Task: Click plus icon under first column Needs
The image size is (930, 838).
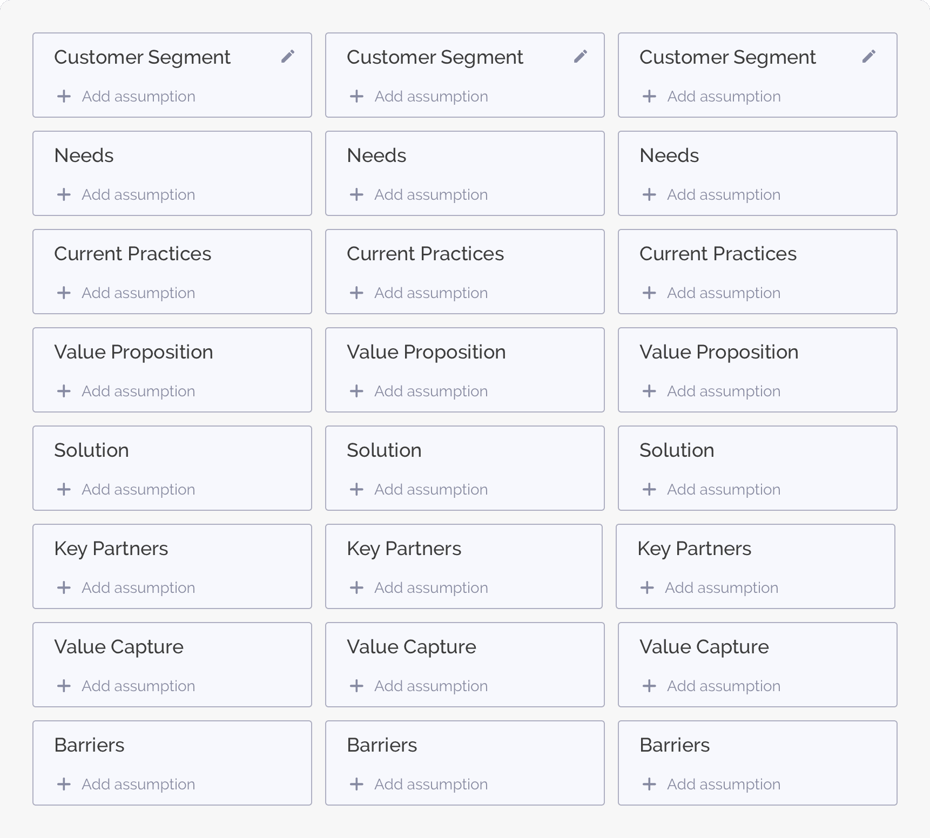Action: coord(64,194)
